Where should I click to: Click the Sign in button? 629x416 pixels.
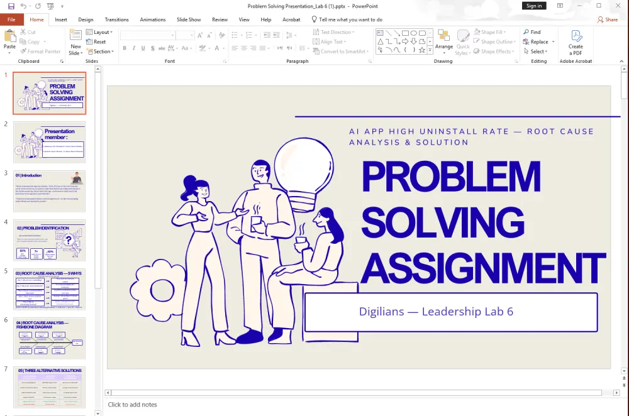tap(534, 6)
